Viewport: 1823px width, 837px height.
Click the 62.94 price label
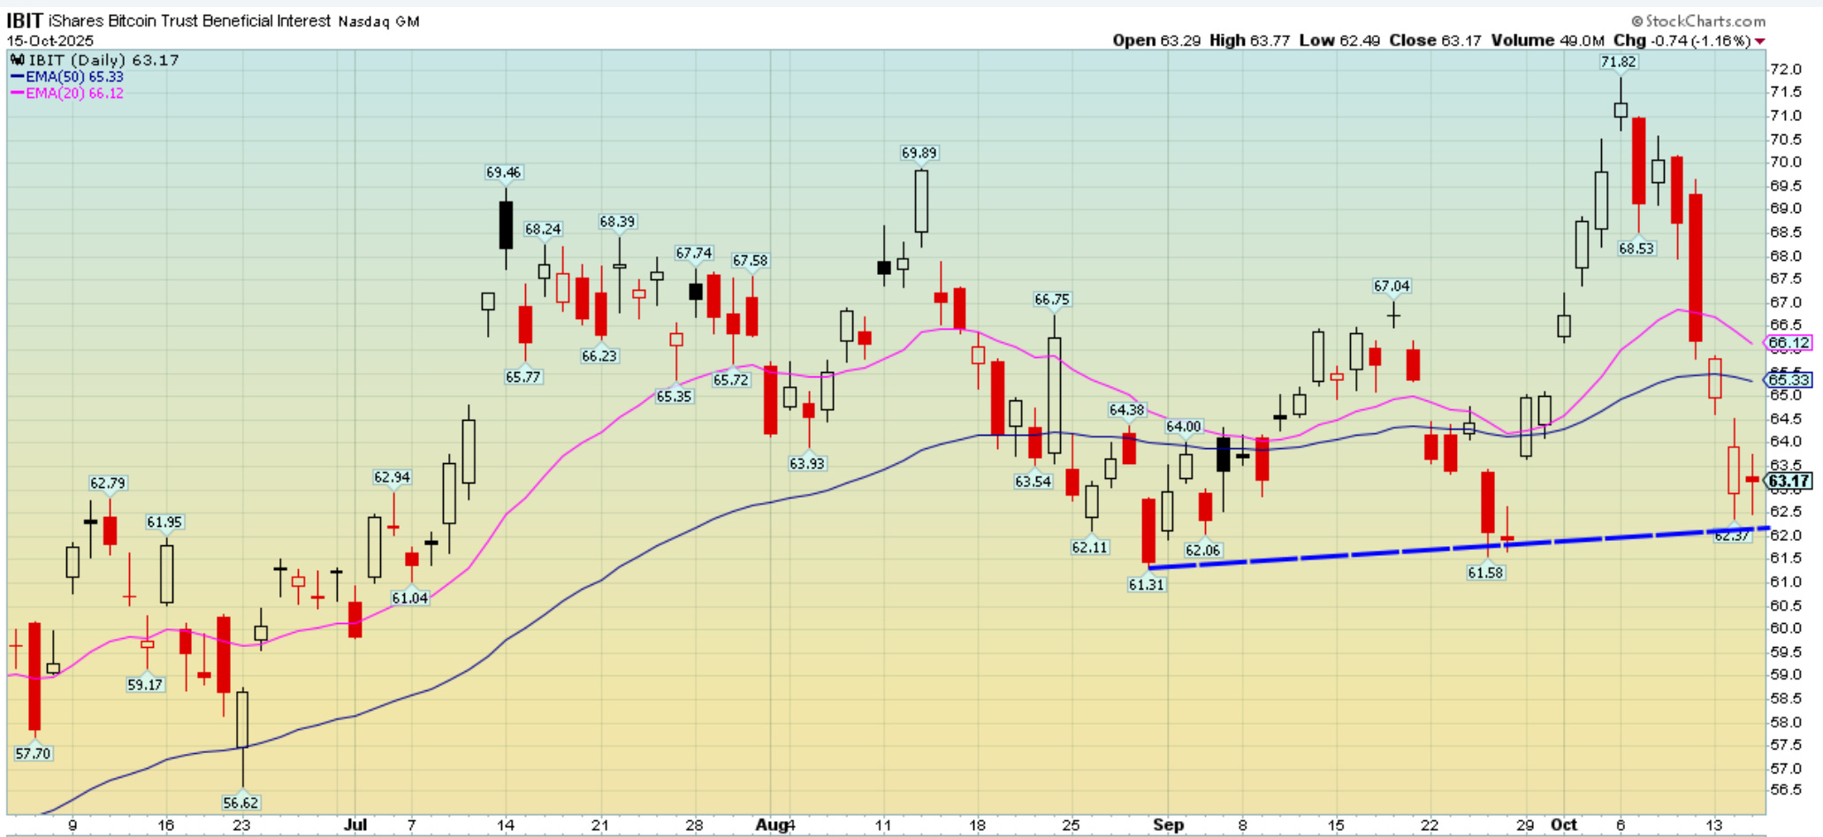392,477
